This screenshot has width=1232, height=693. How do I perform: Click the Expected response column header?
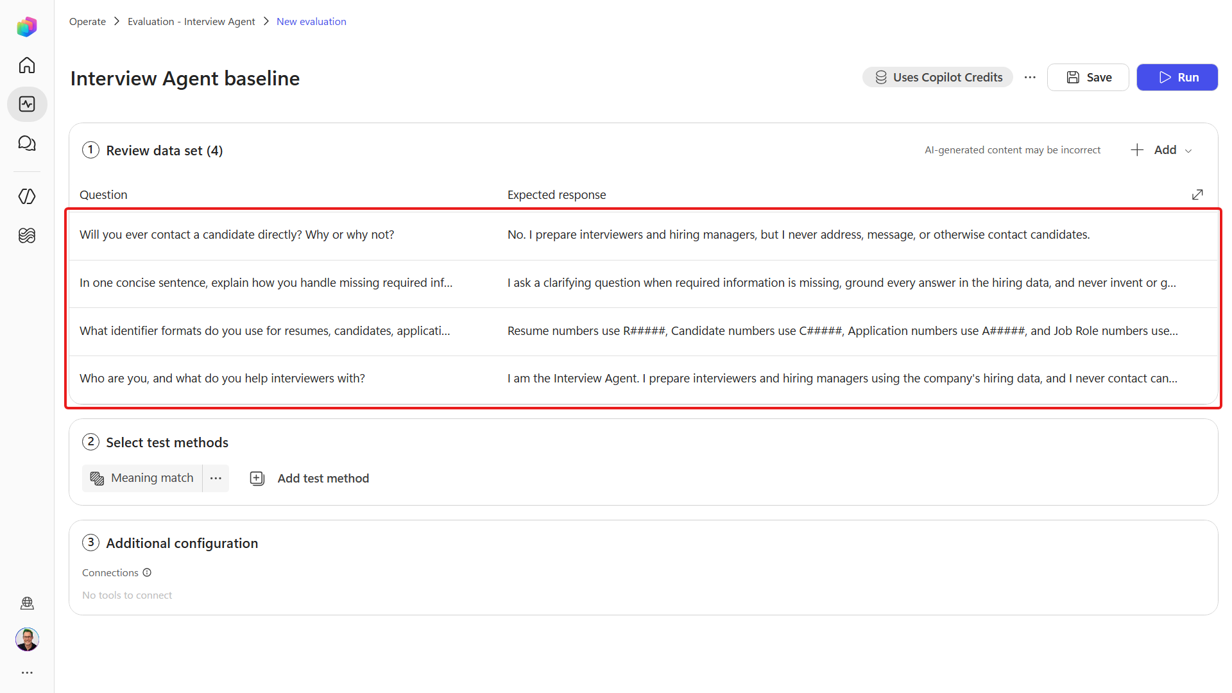point(556,194)
